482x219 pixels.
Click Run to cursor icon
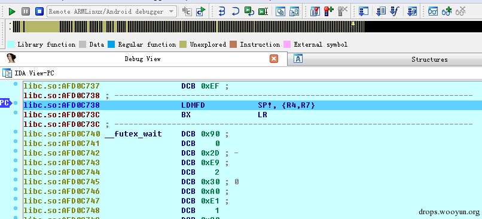tap(263, 12)
